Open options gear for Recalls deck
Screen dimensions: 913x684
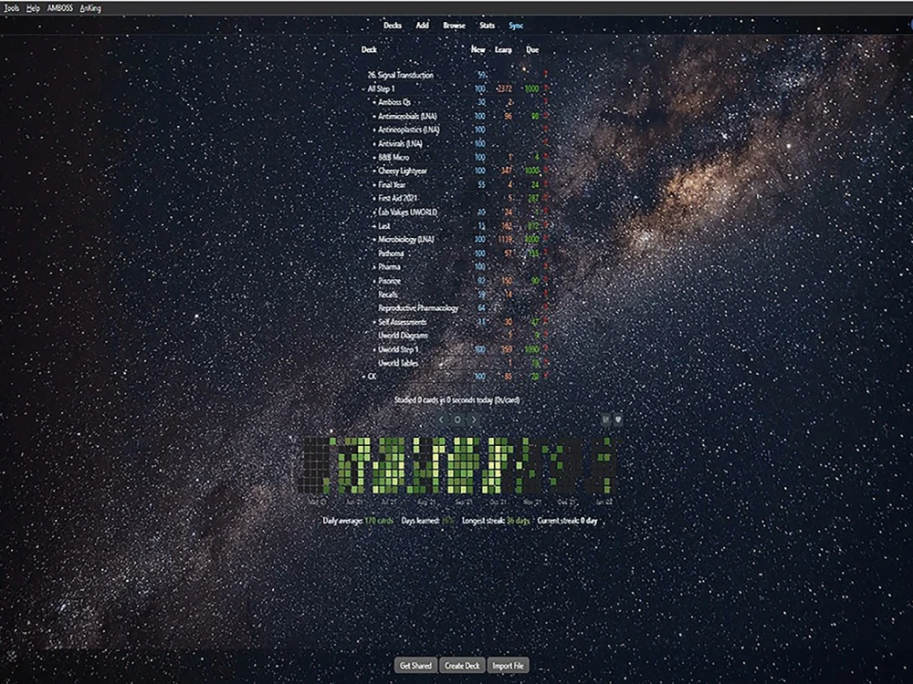(546, 295)
